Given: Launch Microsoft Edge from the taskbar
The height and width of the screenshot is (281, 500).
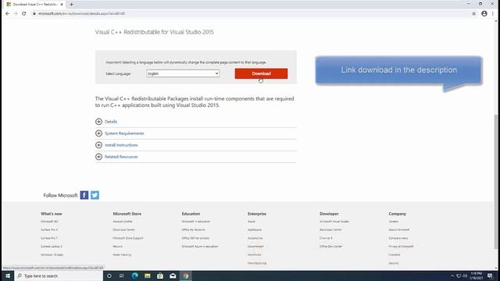Looking at the screenshot, I should [134, 276].
